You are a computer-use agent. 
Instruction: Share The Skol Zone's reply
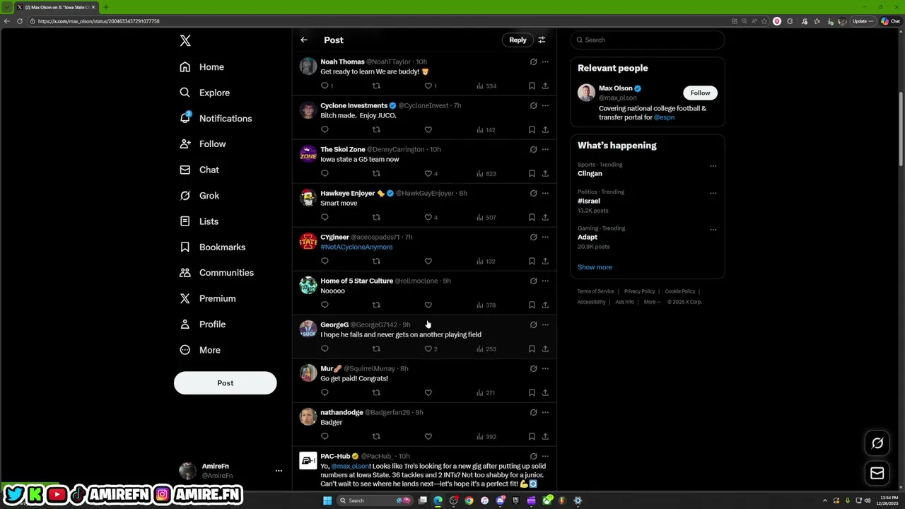545,174
